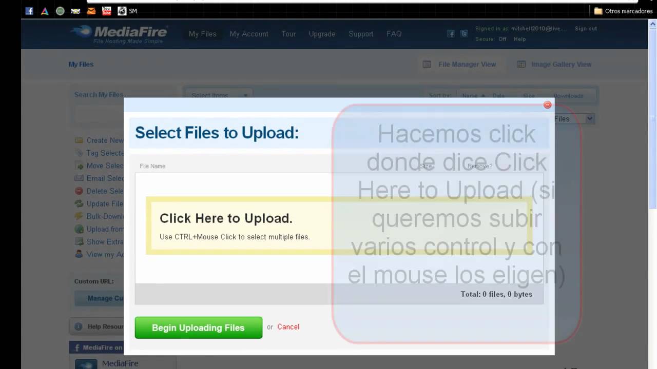Open the Otros marcadores bookmarks folder

click(x=623, y=11)
